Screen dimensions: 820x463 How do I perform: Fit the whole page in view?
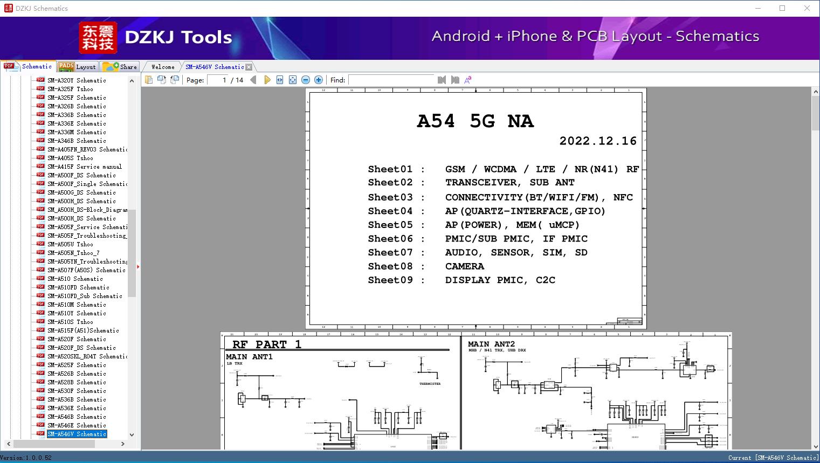pyautogui.click(x=293, y=80)
